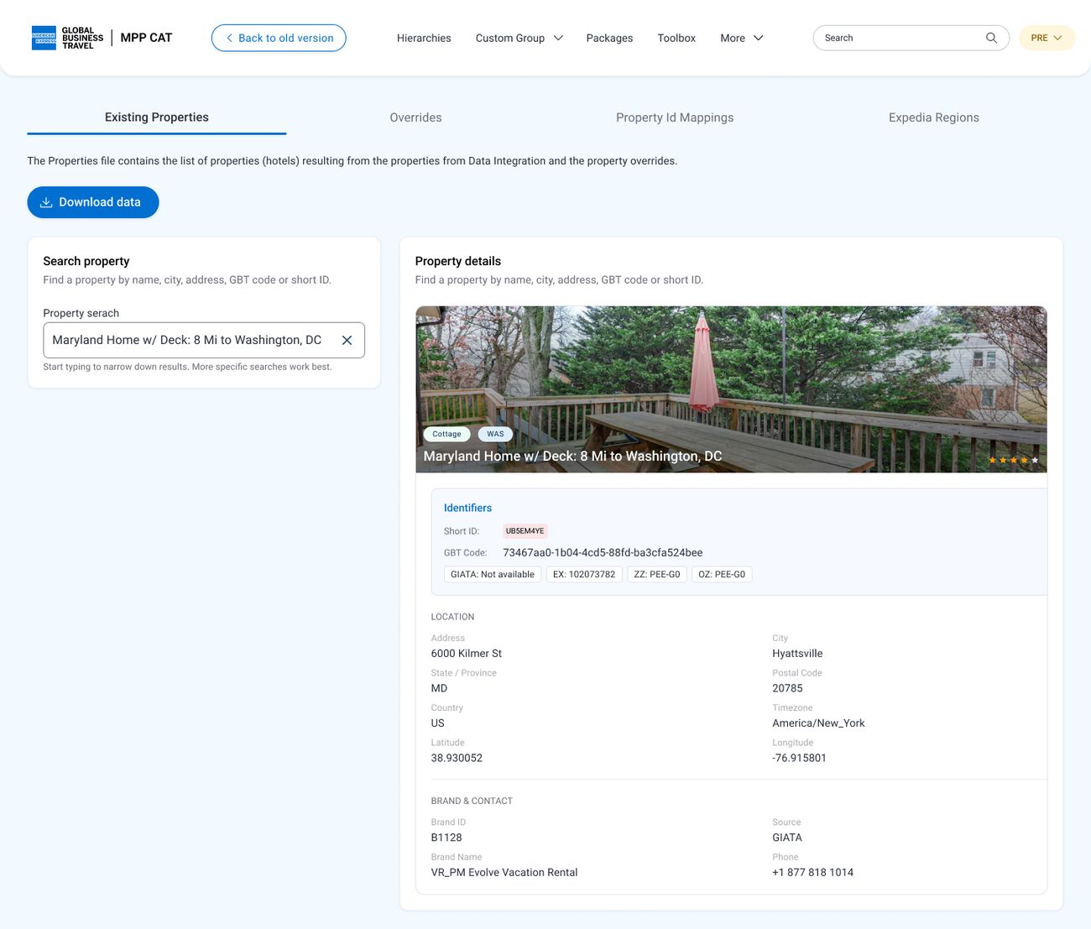
Task: Click the timezone America/New_York
Action: (818, 723)
